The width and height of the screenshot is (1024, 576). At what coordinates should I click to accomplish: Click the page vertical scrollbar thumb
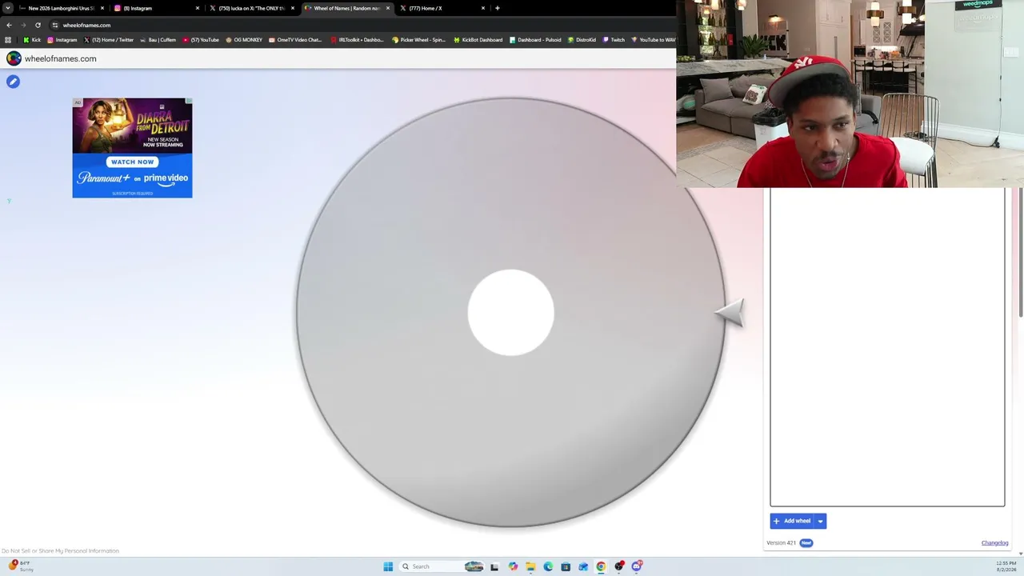(x=1021, y=252)
